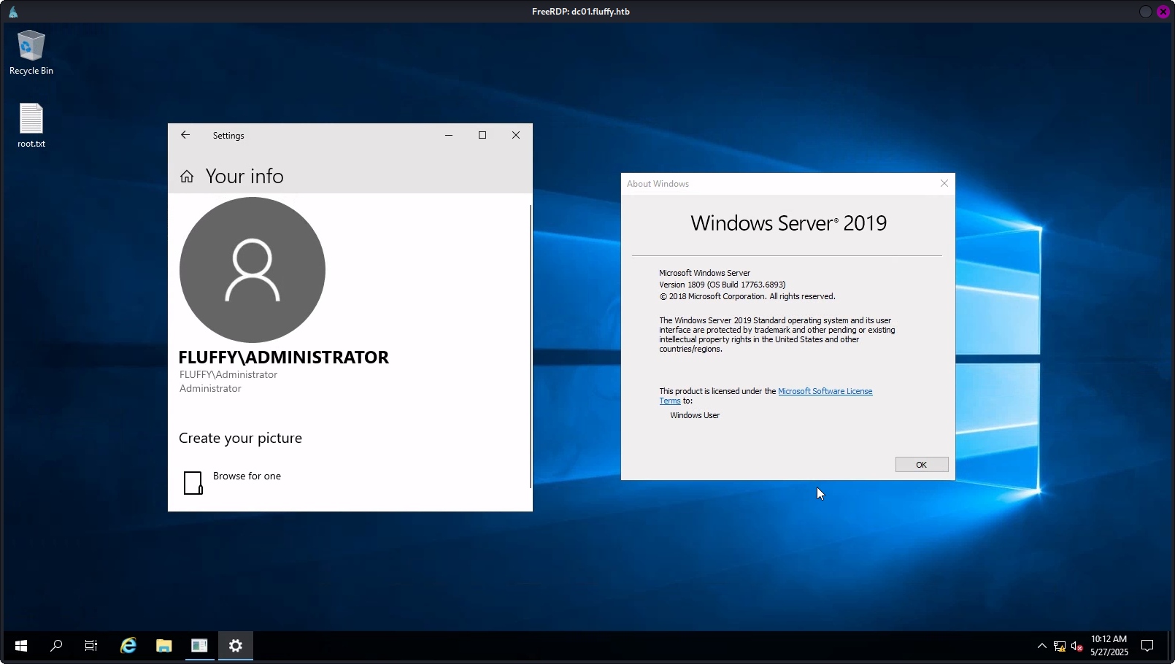Open the Recycle Bin desktop icon

point(31,53)
